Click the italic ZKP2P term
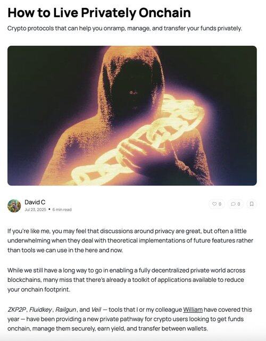The width and height of the screenshot is (266, 341). click(x=16, y=310)
